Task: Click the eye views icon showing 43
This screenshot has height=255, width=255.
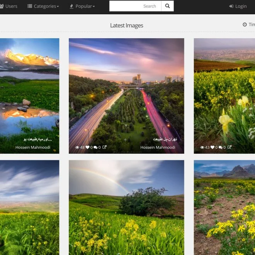Action: pos(202,147)
